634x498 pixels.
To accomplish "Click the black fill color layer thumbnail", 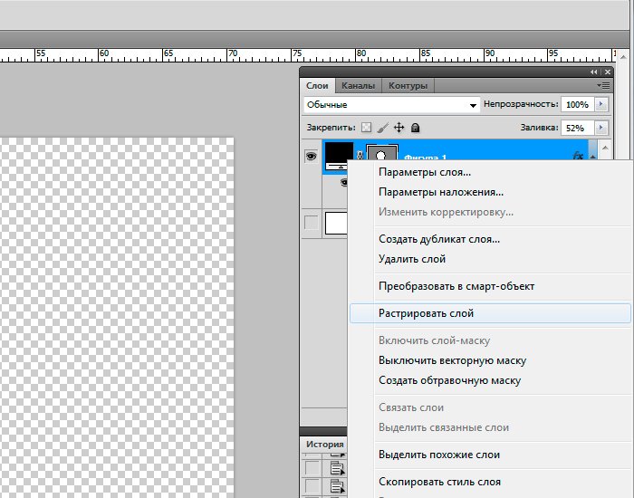I will pos(339,155).
